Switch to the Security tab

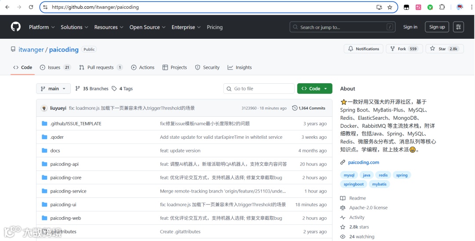click(x=207, y=67)
